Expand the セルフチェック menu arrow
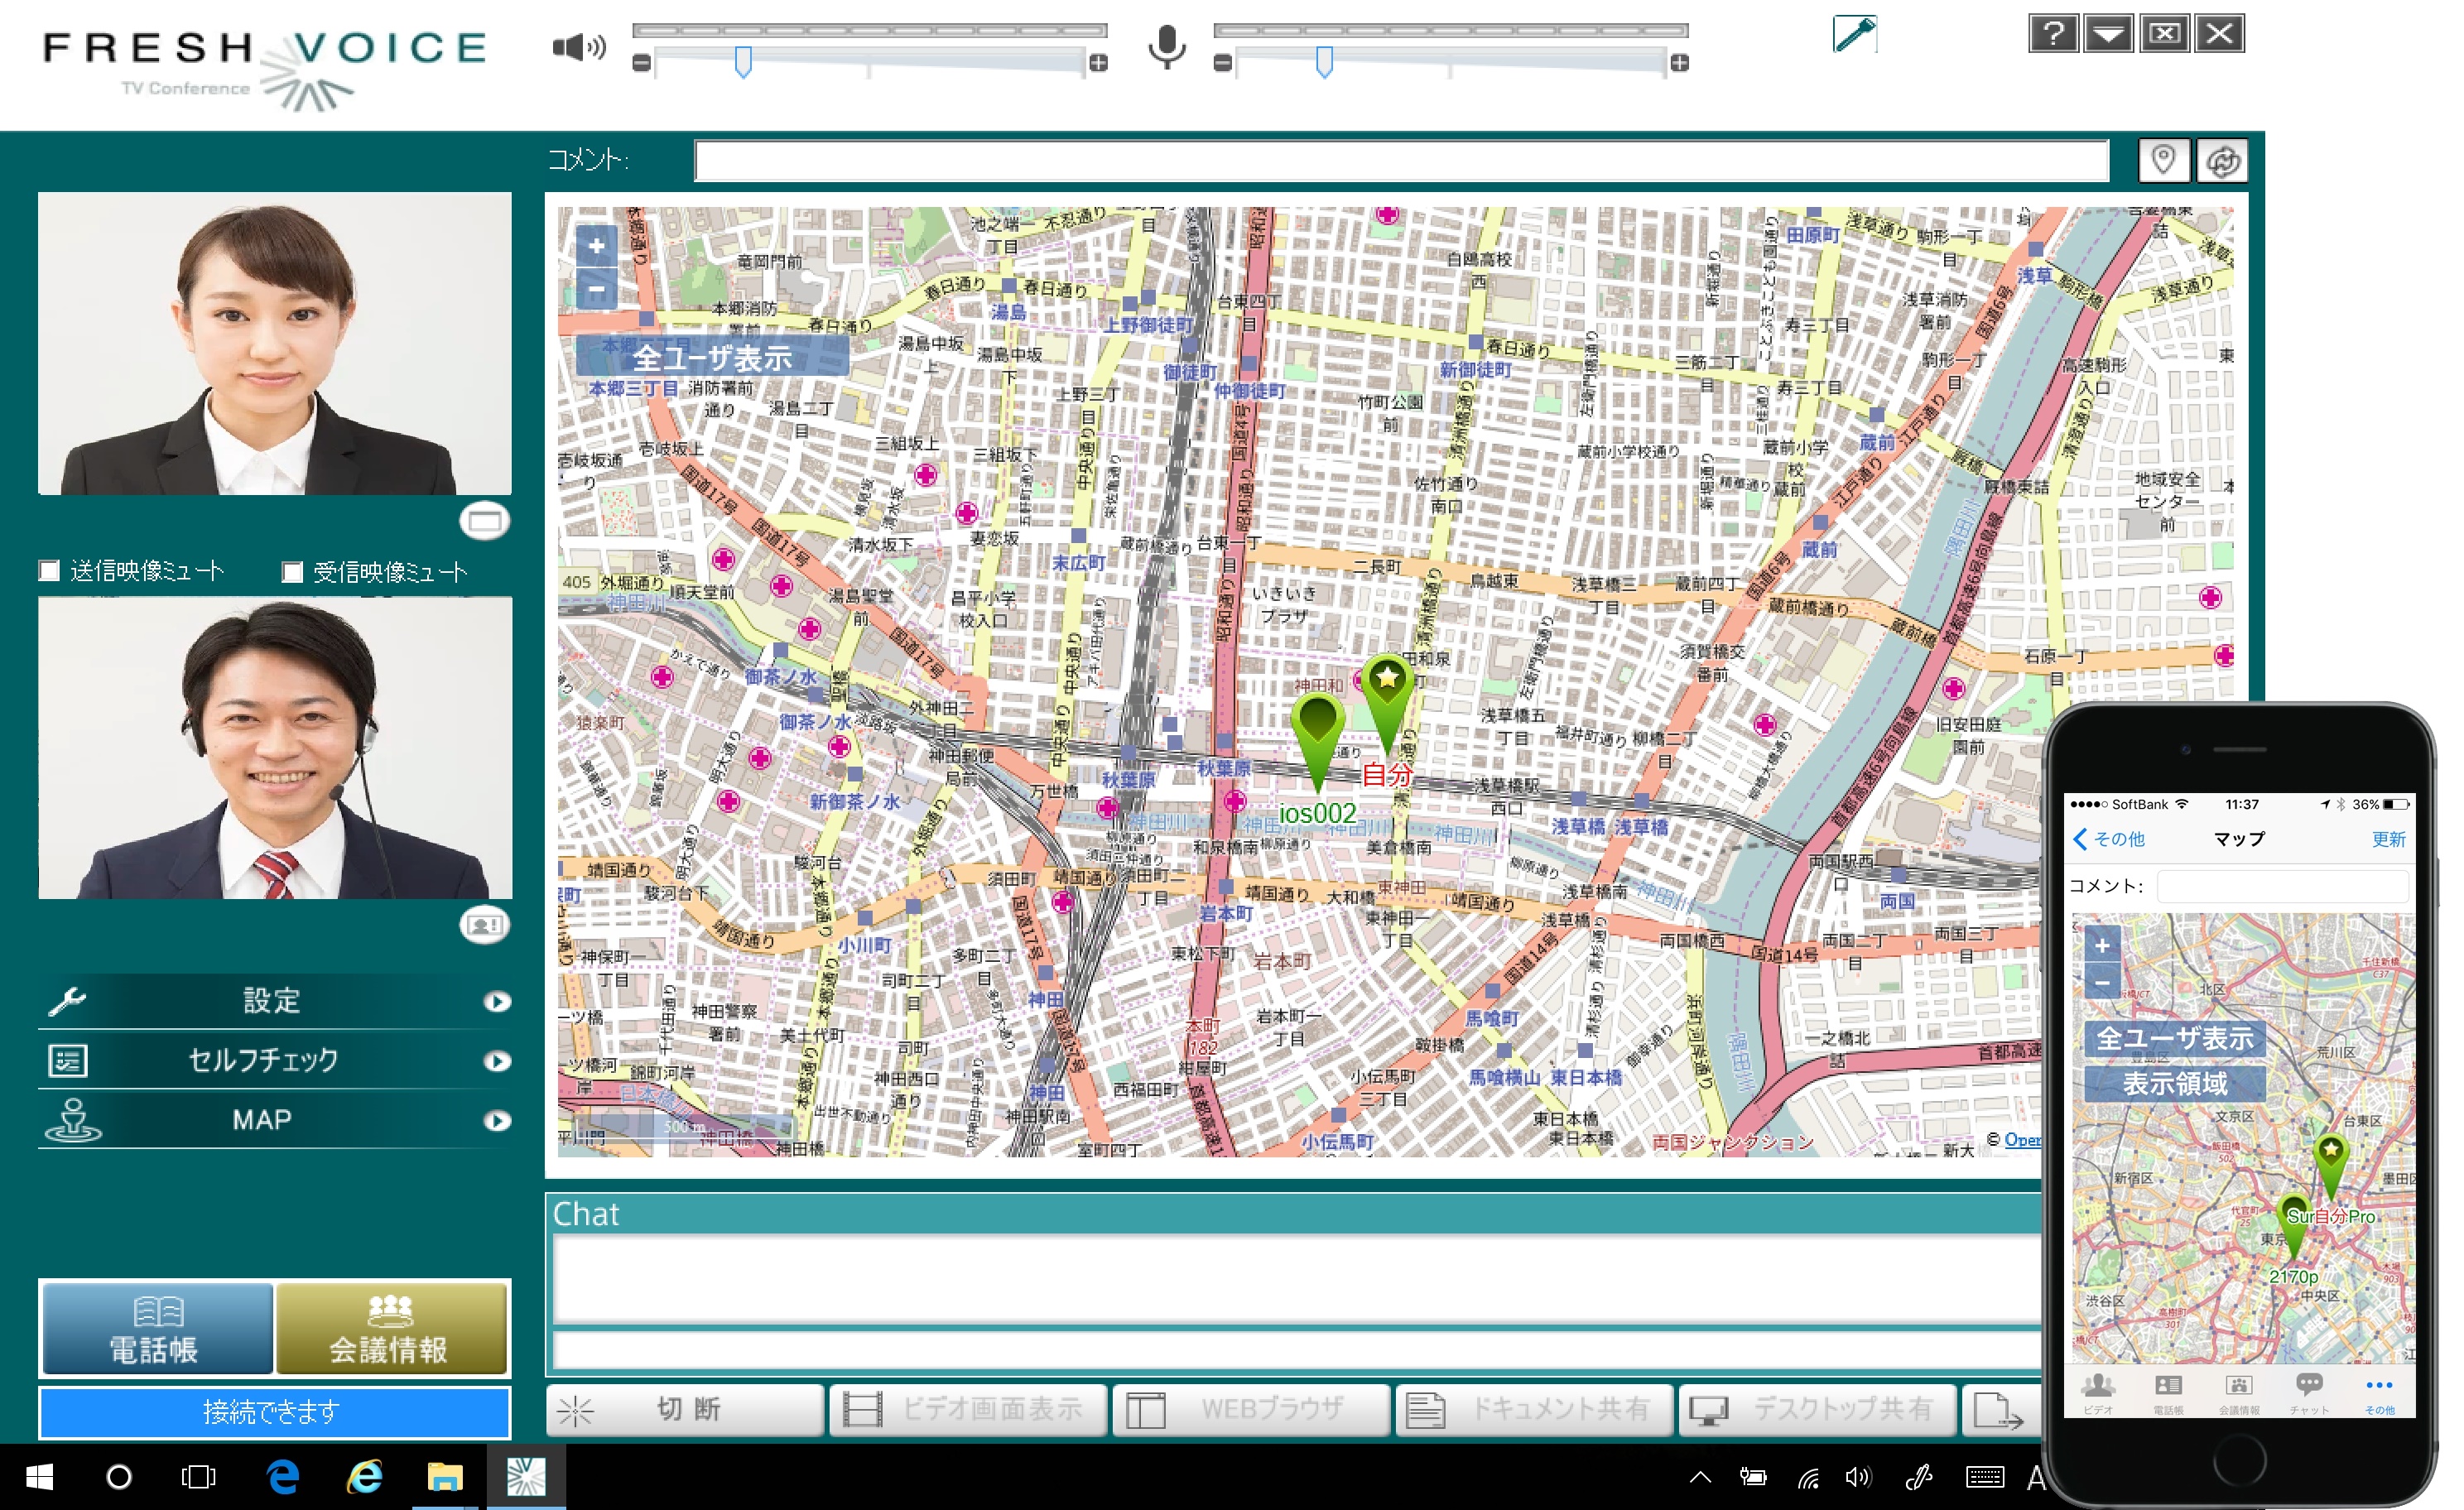 pyautogui.click(x=497, y=1061)
